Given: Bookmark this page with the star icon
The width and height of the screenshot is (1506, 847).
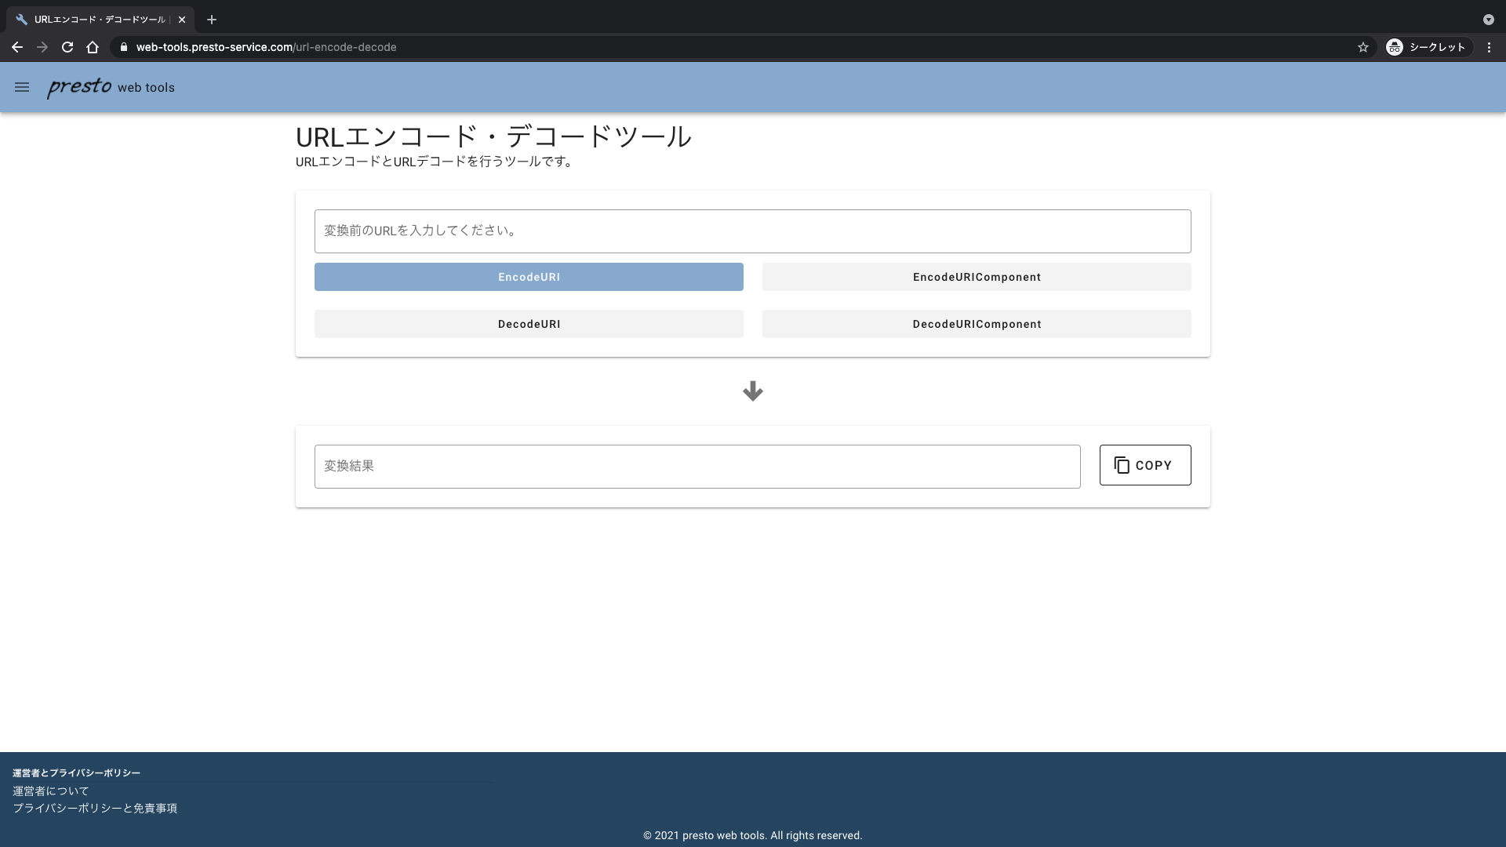Looking at the screenshot, I should (x=1363, y=47).
